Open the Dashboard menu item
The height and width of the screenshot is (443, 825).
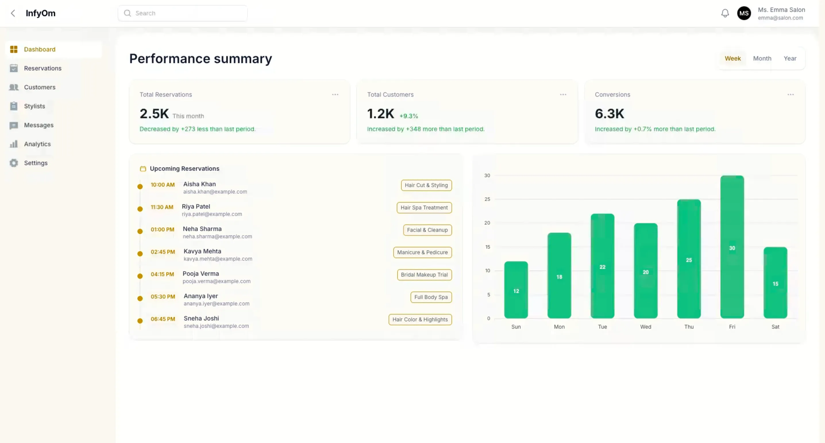point(40,49)
